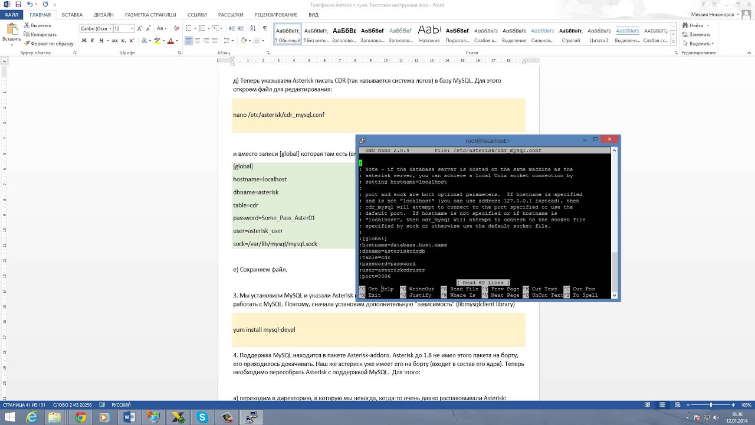The height and width of the screenshot is (425, 755).
Task: Switch to the ВСТАВКА ribbon tab
Action: pyautogui.click(x=72, y=15)
